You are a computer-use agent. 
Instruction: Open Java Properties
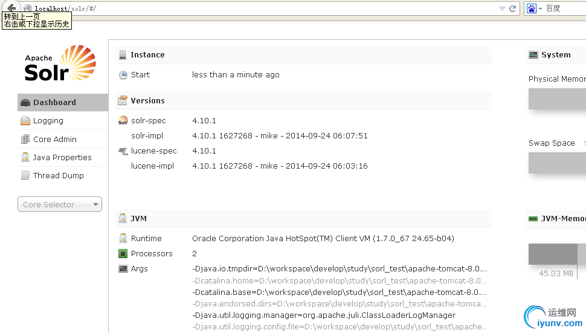(63, 157)
